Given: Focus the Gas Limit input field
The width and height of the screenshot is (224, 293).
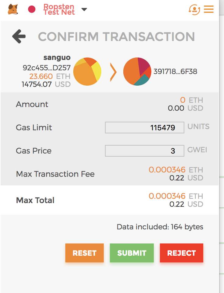Looking at the screenshot, I should pos(144,128).
